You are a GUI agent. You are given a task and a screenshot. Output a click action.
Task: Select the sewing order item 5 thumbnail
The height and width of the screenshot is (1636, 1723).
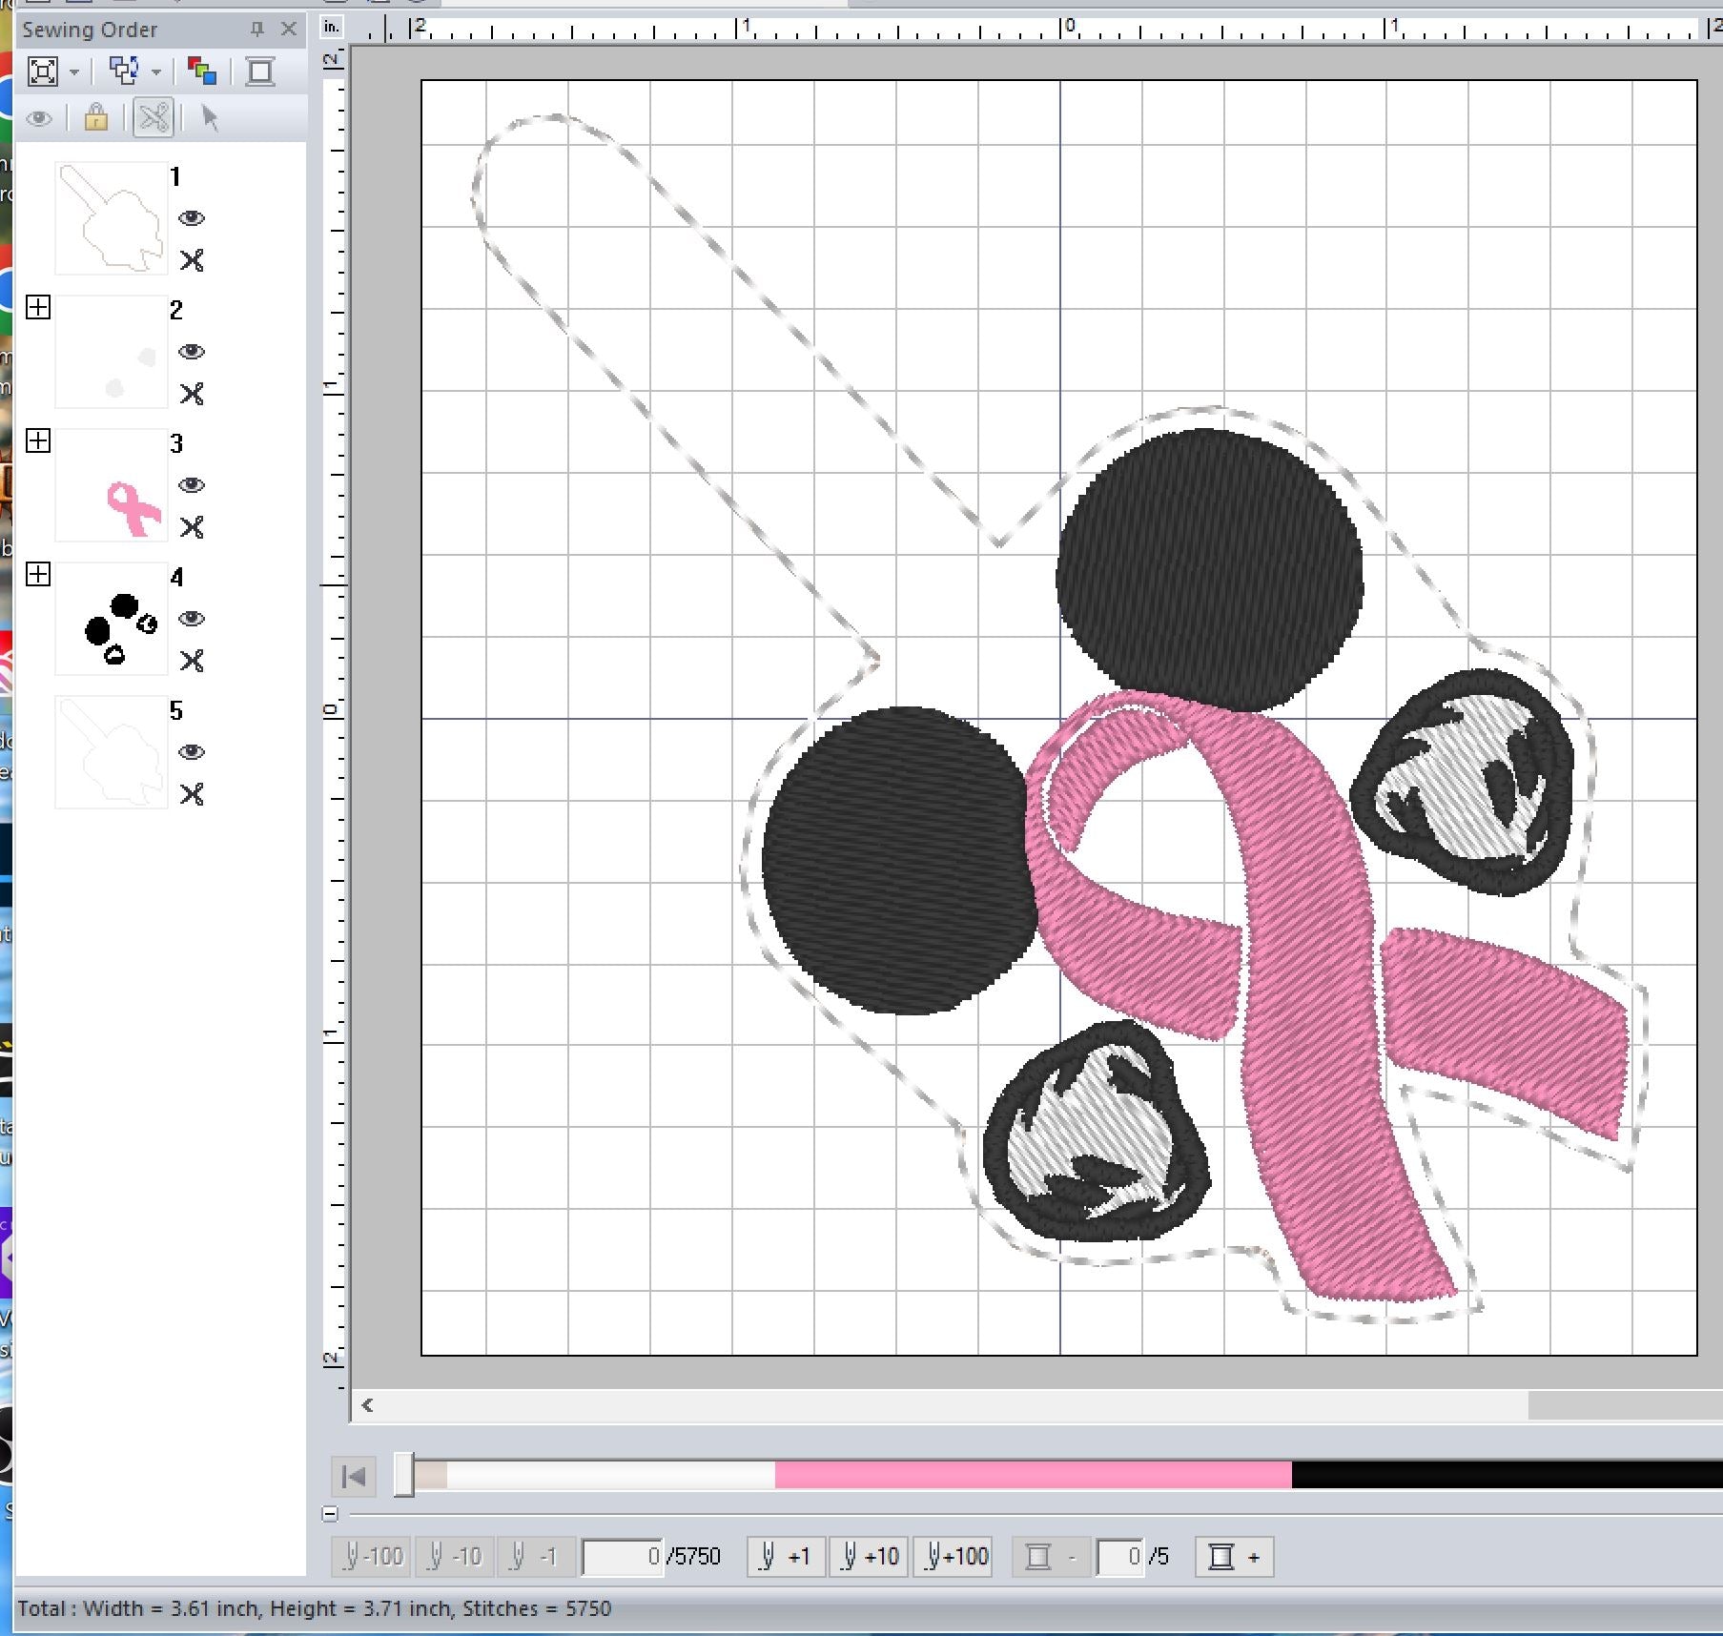click(112, 752)
